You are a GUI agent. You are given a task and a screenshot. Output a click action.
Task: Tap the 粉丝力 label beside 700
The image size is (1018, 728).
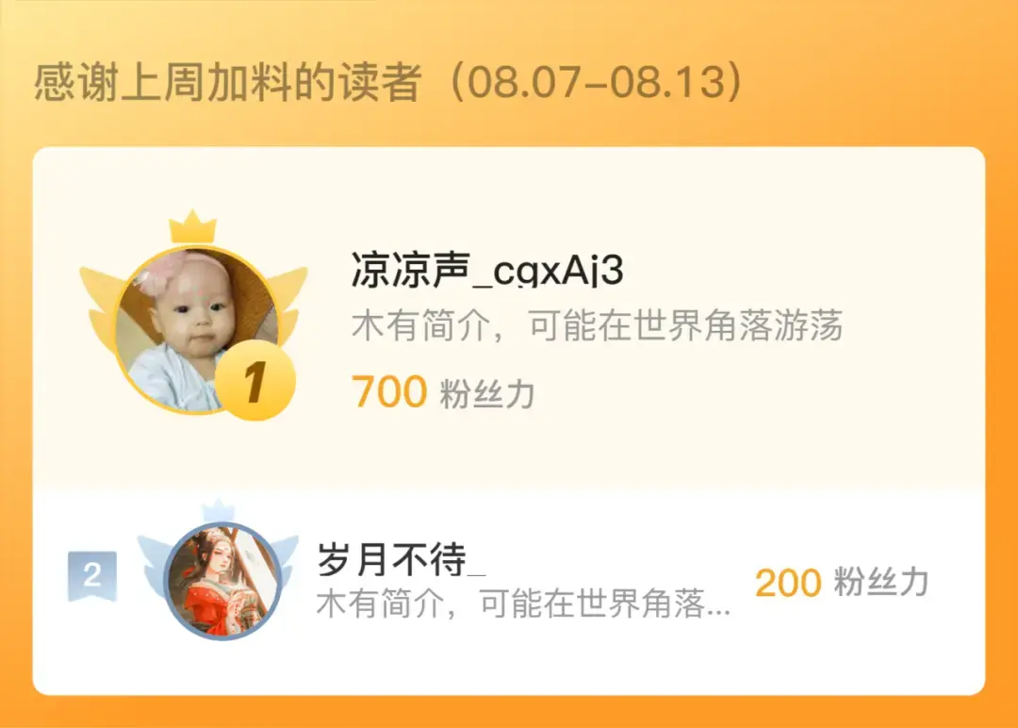487,393
